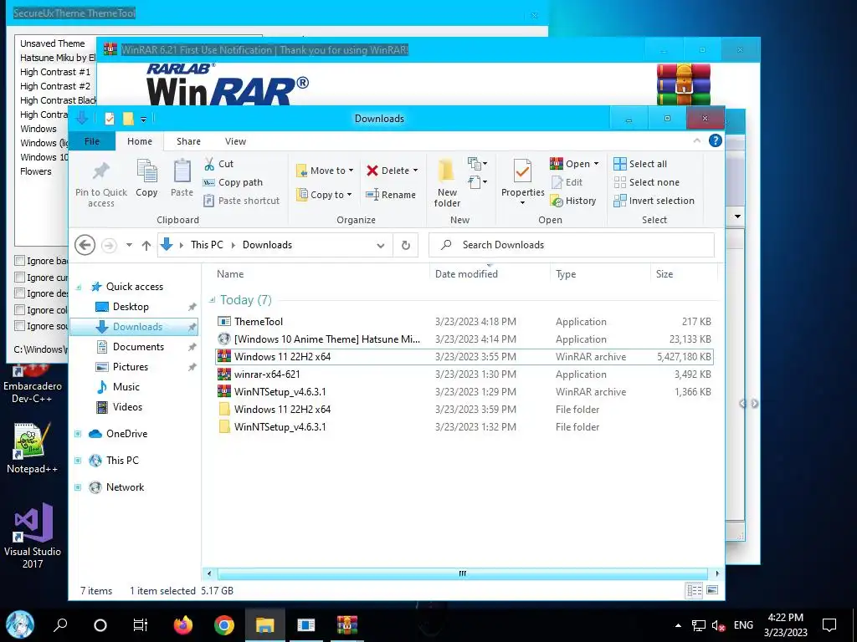Select the Flowers theme in ThemeTool list

point(35,171)
